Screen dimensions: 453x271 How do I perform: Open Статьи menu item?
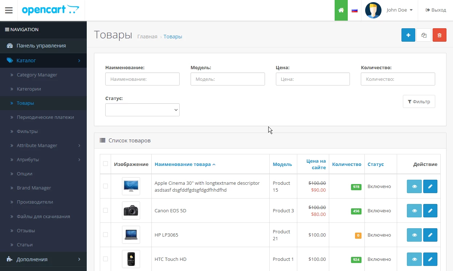(x=43, y=245)
